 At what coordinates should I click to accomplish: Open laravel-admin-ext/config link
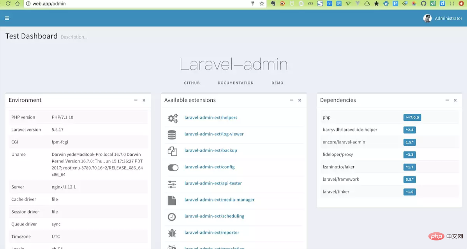[210, 167]
